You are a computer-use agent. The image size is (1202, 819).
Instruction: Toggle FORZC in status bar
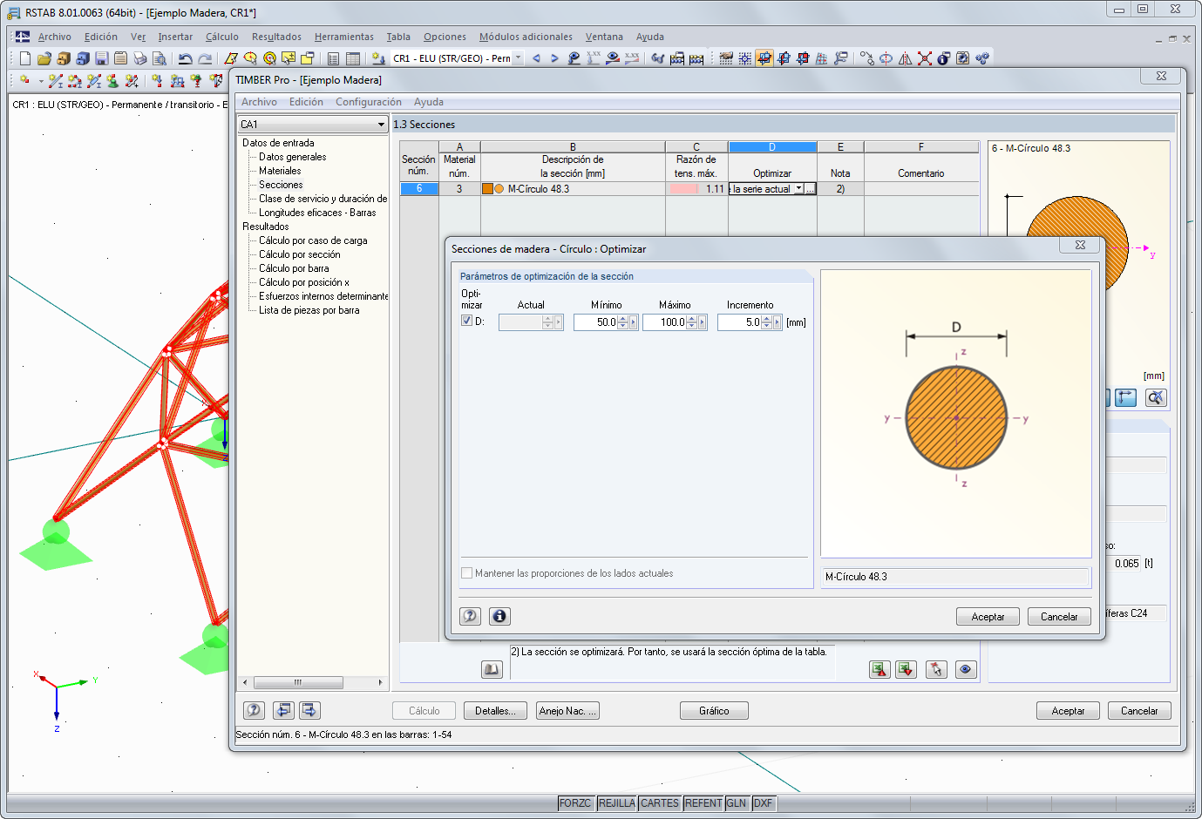[575, 803]
